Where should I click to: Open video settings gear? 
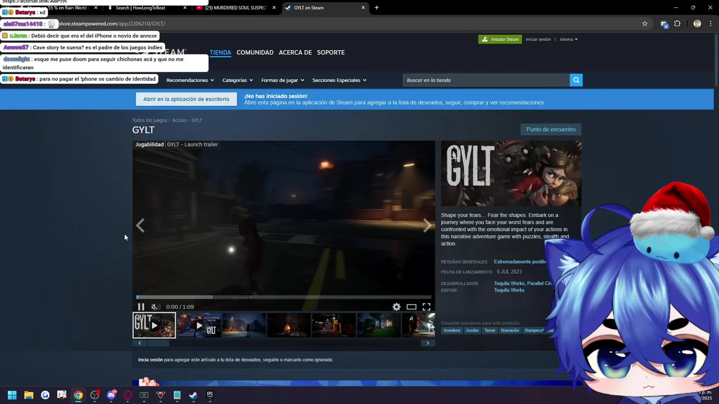pos(397,307)
